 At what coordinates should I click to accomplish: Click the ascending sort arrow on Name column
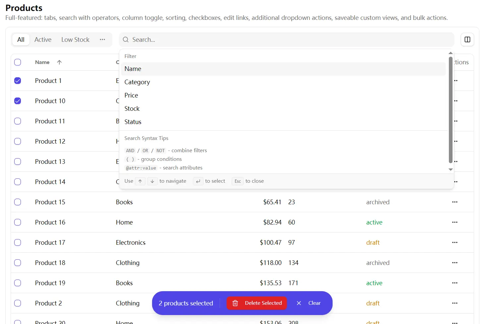(59, 62)
